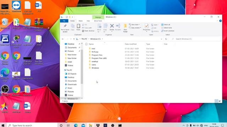Screen dimensions: 227x127
Task: Collapse the ribbon with the chevron
Action: [217, 21]
